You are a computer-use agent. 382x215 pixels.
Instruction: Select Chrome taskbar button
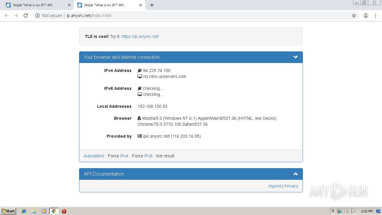[54, 211]
